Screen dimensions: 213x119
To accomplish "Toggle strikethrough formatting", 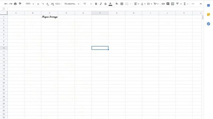I will (x=106, y=4).
